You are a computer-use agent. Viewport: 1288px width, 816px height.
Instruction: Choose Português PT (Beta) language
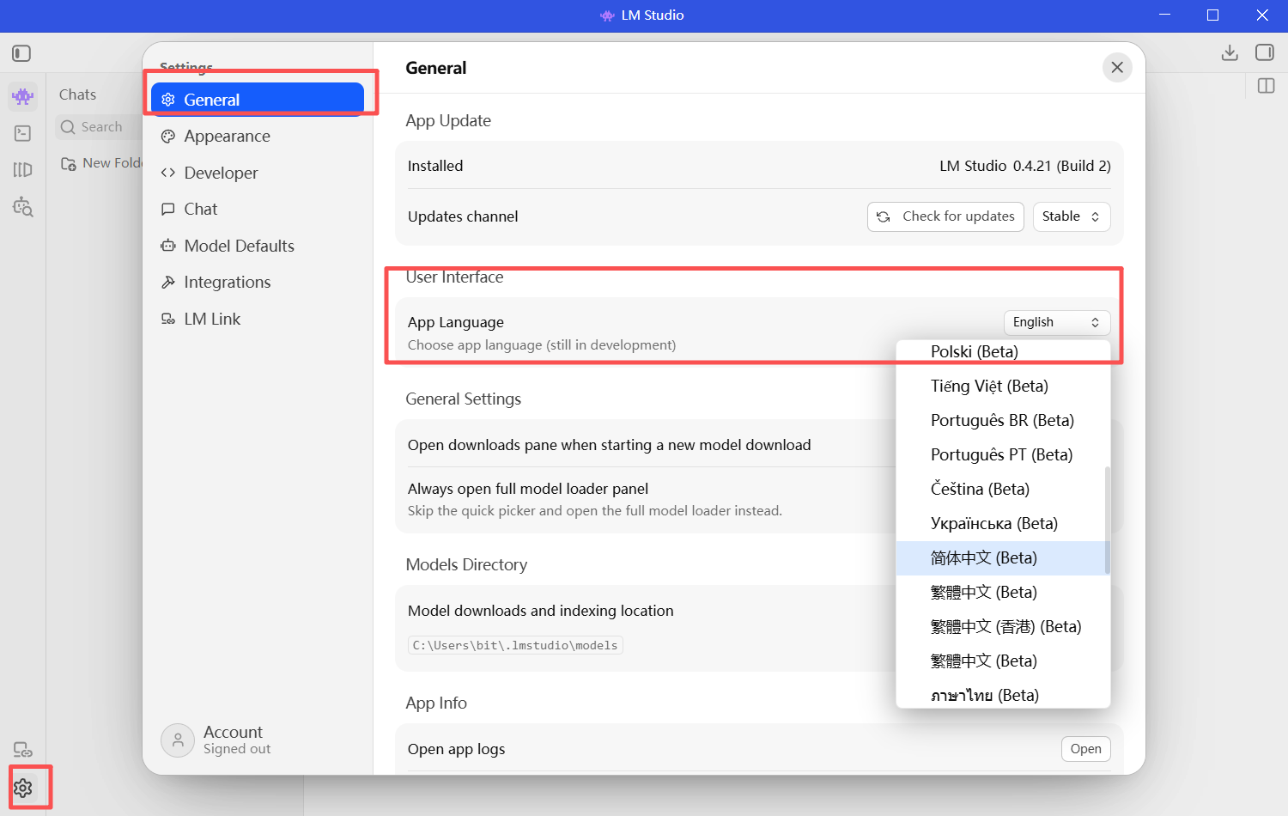(x=1003, y=454)
